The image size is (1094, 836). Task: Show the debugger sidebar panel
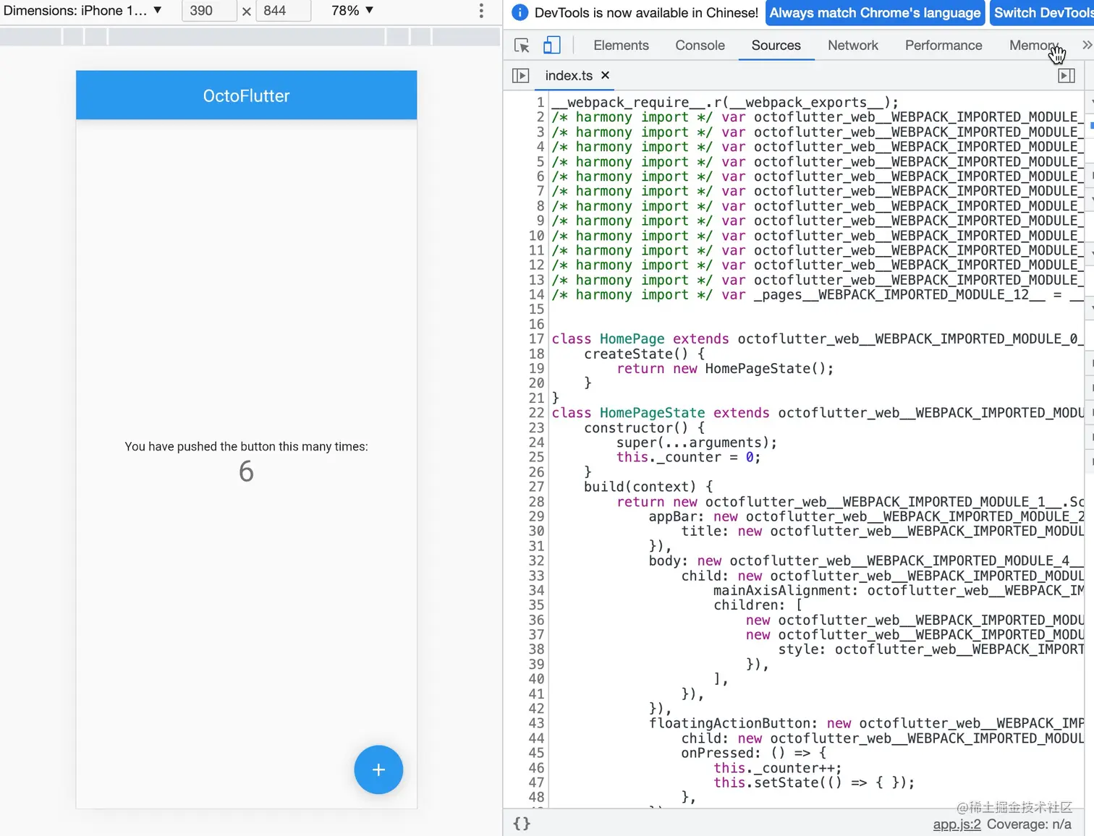click(x=1066, y=75)
